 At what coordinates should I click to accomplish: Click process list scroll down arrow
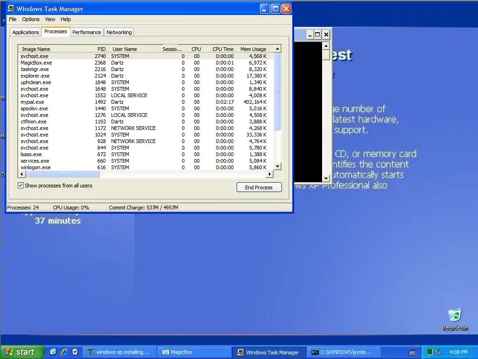(277, 166)
